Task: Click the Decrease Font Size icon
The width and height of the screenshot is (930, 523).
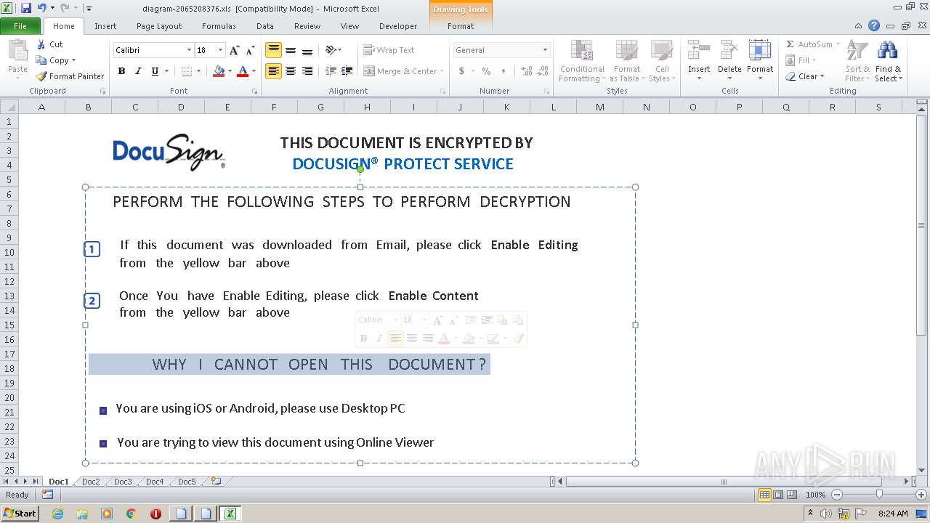Action: pos(250,50)
